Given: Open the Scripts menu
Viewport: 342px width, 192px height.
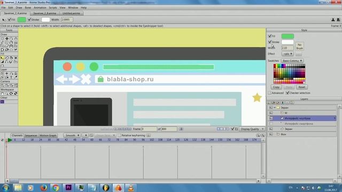Looking at the screenshot, I should [53, 7].
